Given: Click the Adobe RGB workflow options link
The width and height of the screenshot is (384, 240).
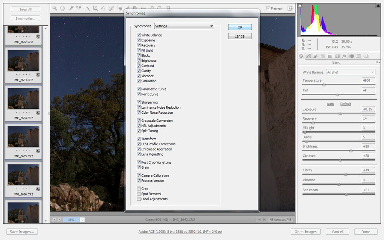Looking at the screenshot, I should (180, 232).
